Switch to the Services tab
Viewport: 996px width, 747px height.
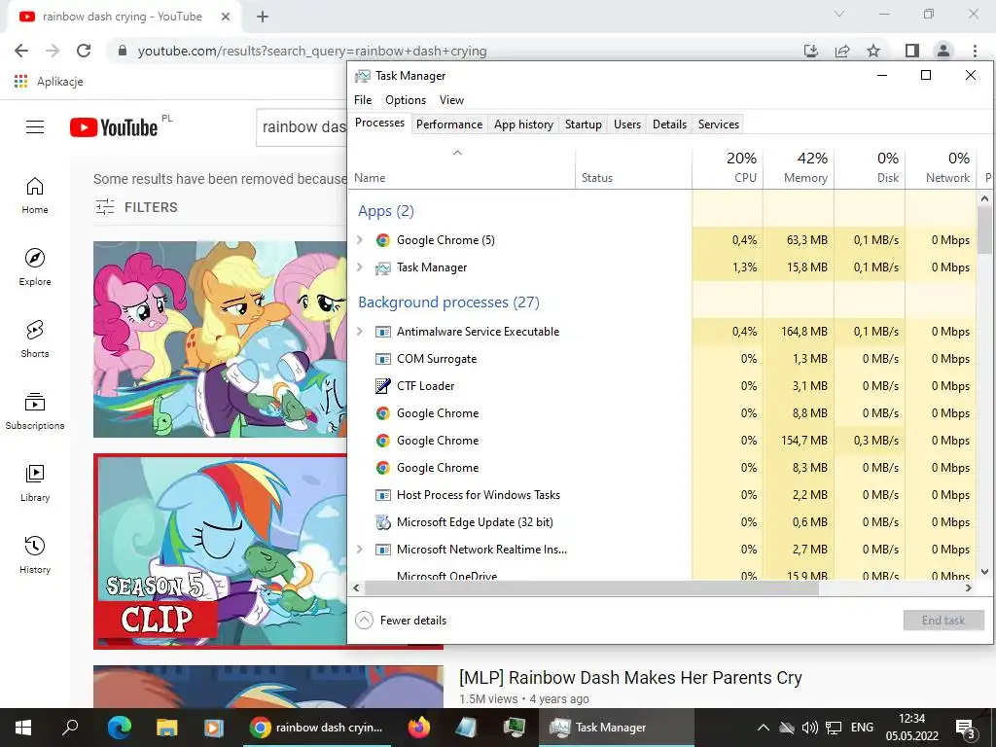(x=719, y=124)
